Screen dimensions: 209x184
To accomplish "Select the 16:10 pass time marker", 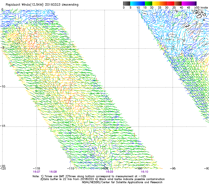I will point(145,172).
